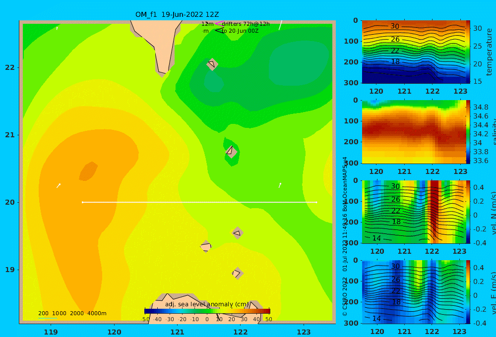
Task: Click the temperature depth section panel
Action: [414, 52]
